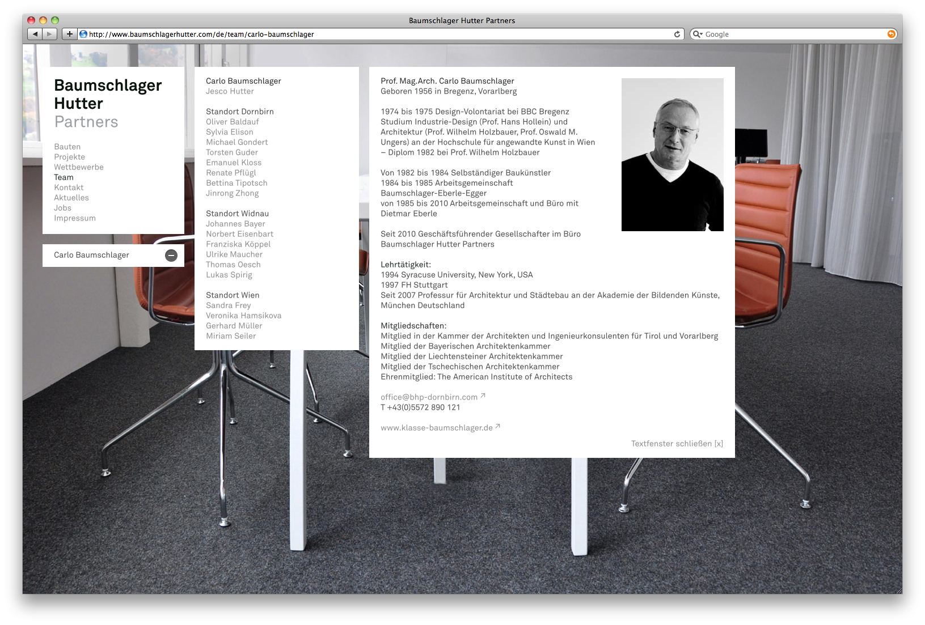
Task: Click Textfenster schließen [x]
Action: tap(677, 444)
